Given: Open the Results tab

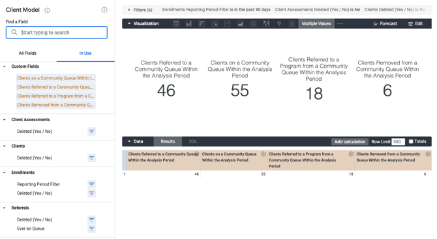Looking at the screenshot, I should (168, 141).
